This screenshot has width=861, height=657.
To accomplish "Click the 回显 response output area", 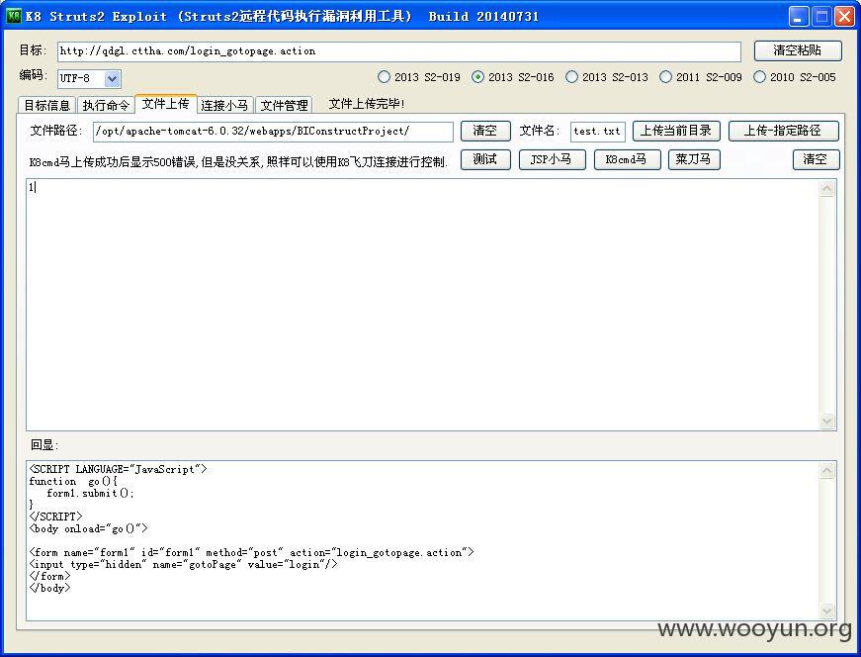I will [422, 540].
